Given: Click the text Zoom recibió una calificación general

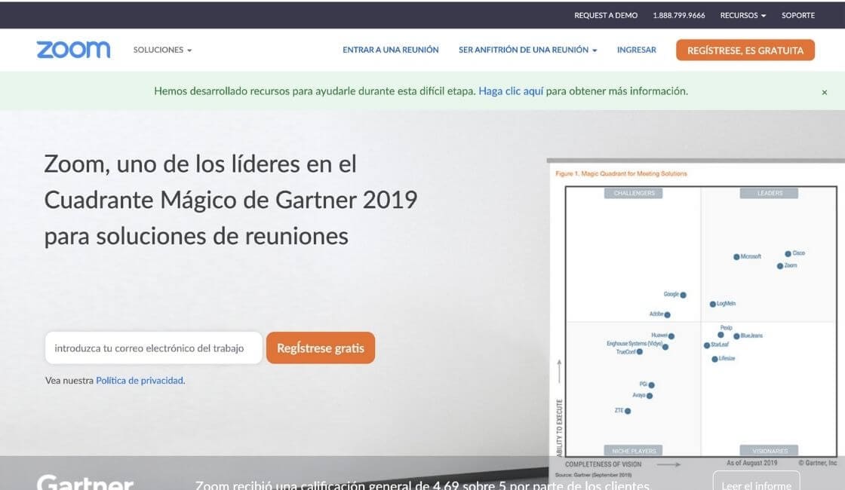Looking at the screenshot, I should tap(422, 485).
